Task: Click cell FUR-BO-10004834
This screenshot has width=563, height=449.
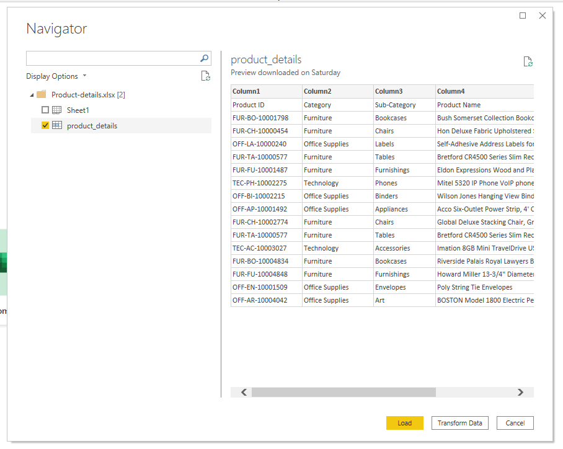Action: [x=267, y=260]
